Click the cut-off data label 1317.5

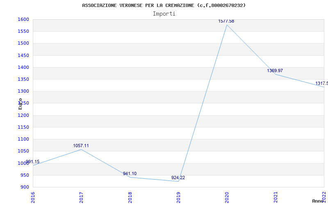click(x=322, y=84)
